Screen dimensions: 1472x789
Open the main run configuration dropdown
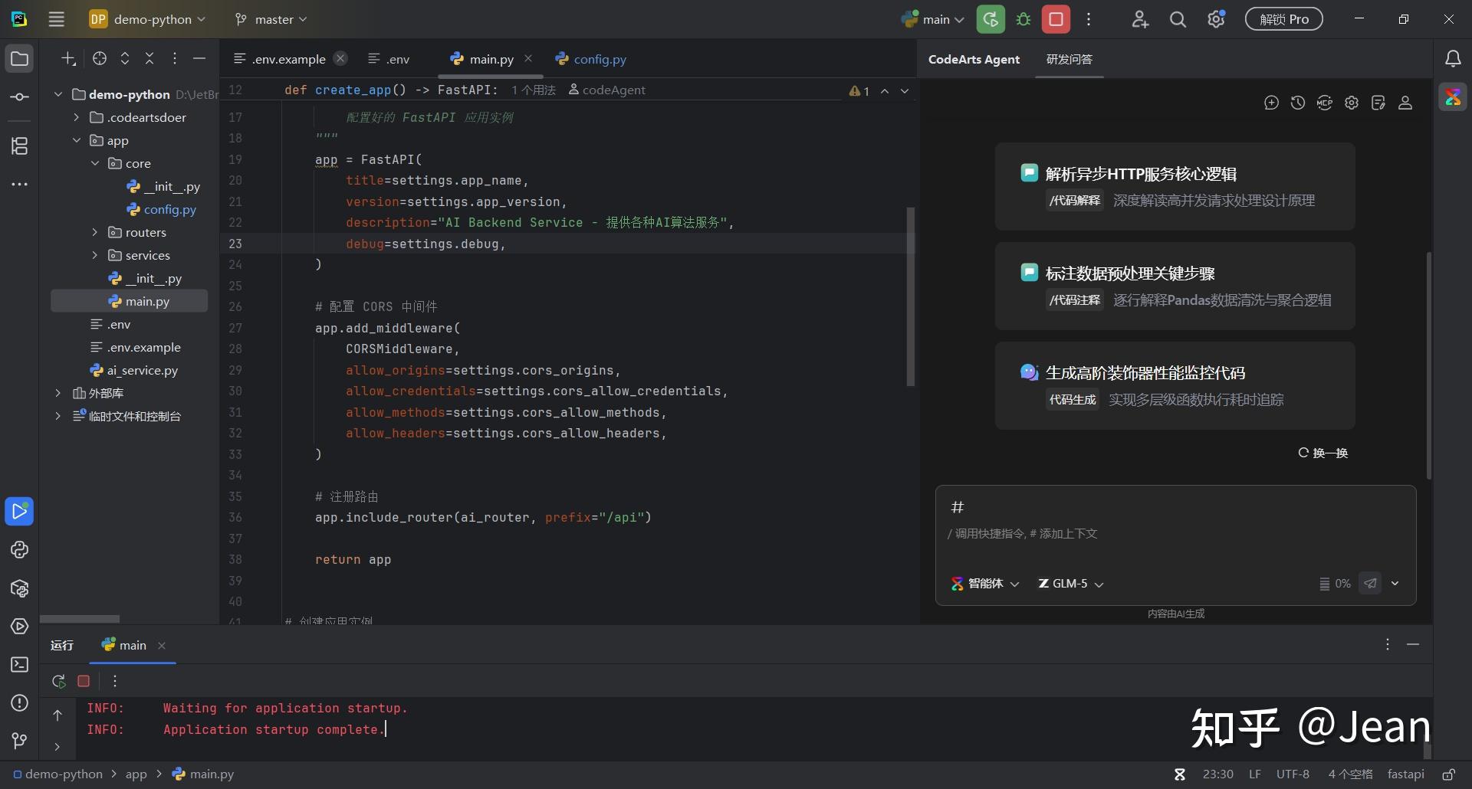click(933, 19)
